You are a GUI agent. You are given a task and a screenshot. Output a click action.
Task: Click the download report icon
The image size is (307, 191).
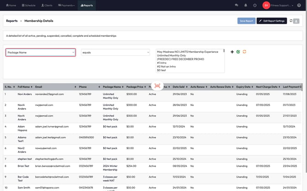[x=297, y=21]
